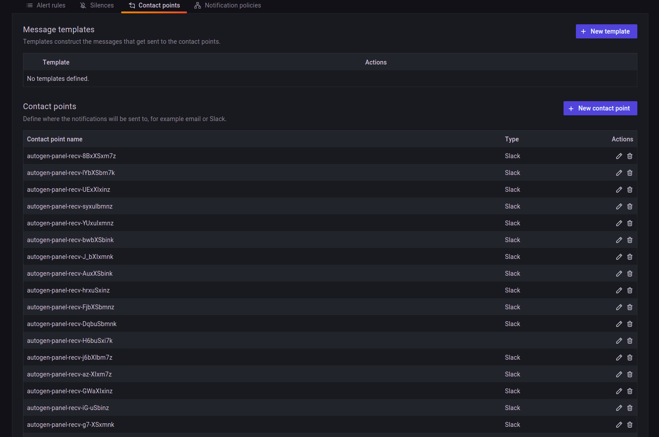Edit the autogen-panel-recv-bwbXSbink contact point
Image resolution: width=659 pixels, height=437 pixels.
coord(619,240)
